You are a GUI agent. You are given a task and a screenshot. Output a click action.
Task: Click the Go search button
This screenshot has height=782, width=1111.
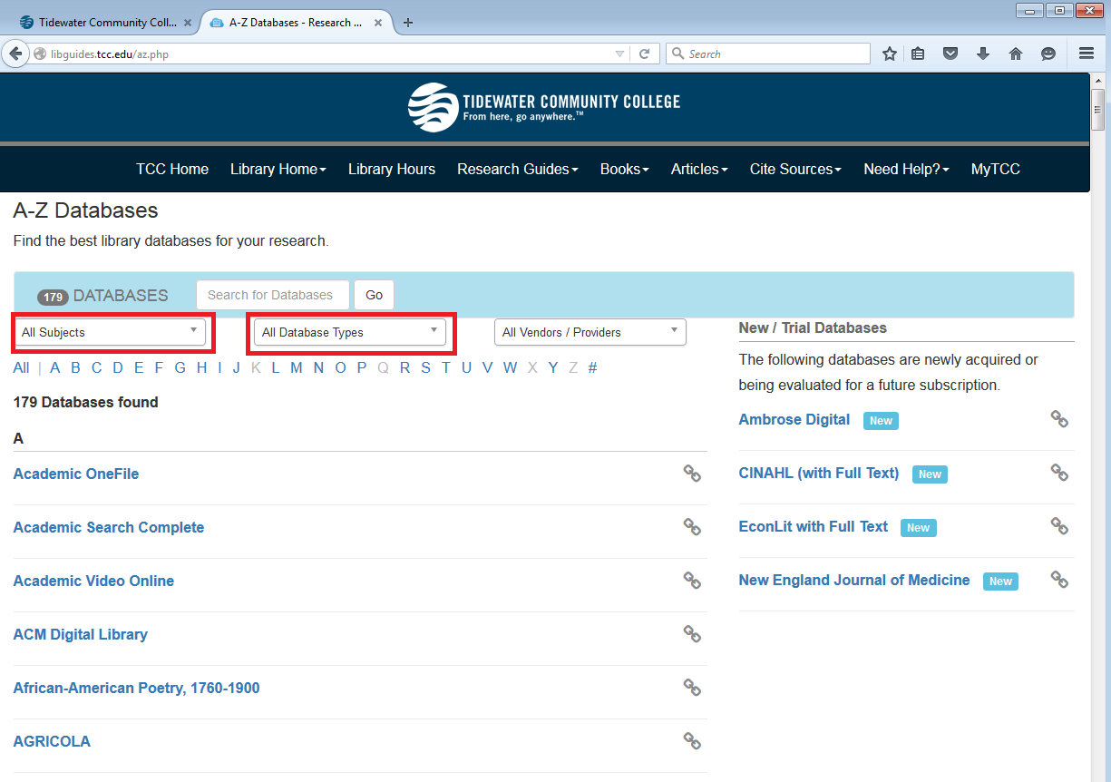[375, 295]
